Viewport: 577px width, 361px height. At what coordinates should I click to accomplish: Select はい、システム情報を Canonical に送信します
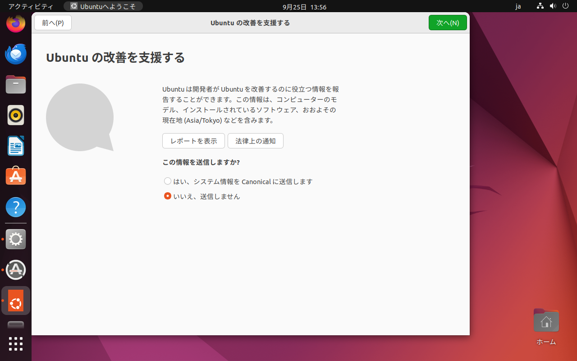click(168, 181)
